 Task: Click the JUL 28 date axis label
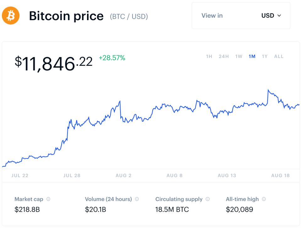[72, 175]
